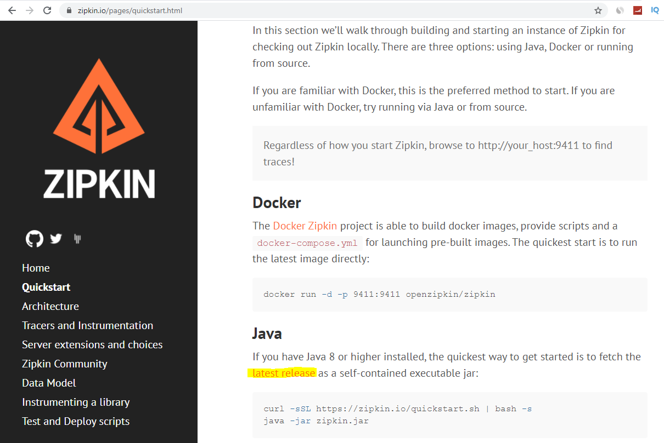664x443 pixels.
Task: Click the http://your_host:9411 note text
Action: (x=528, y=145)
